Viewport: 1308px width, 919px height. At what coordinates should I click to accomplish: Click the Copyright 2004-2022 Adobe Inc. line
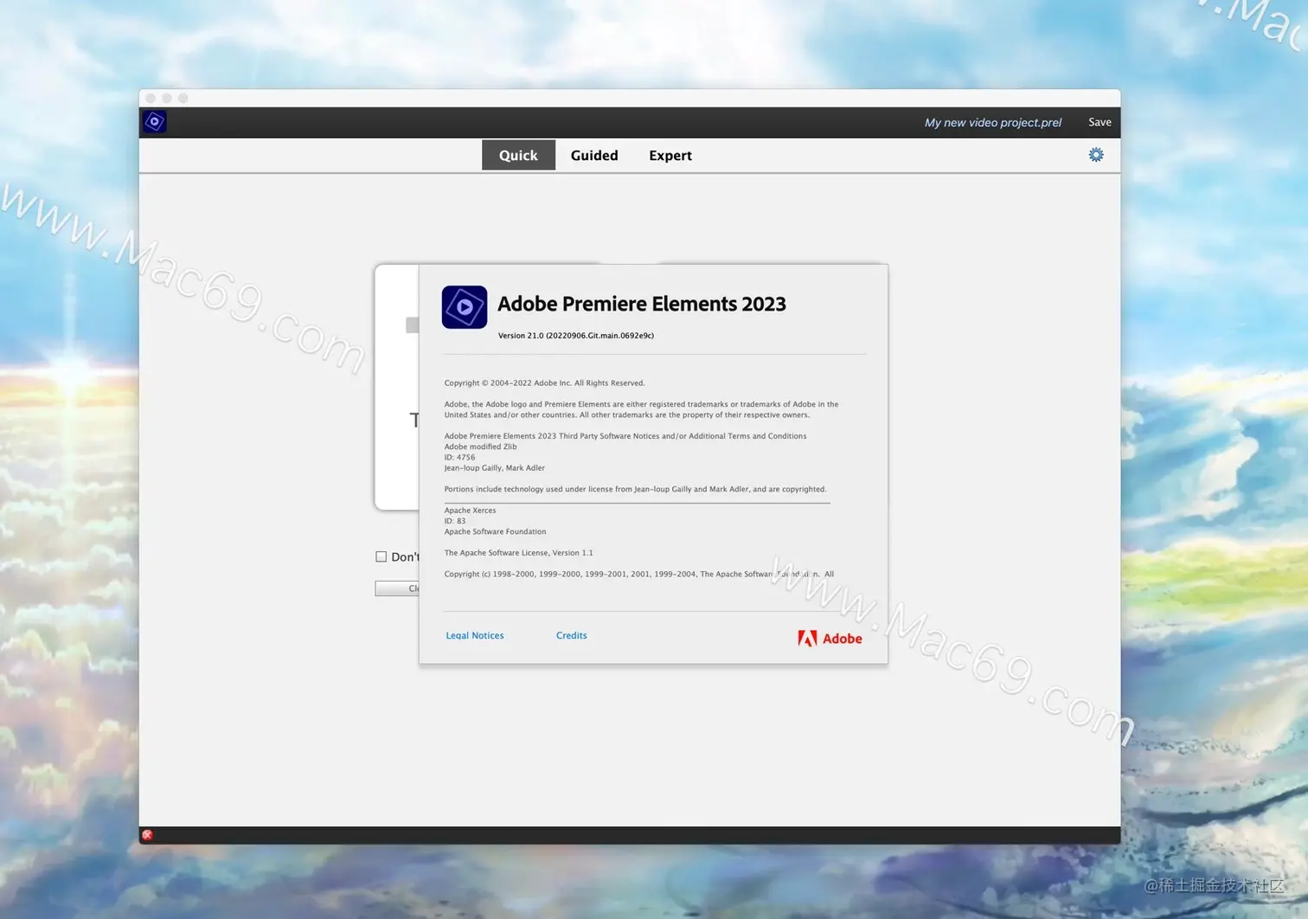(x=544, y=382)
